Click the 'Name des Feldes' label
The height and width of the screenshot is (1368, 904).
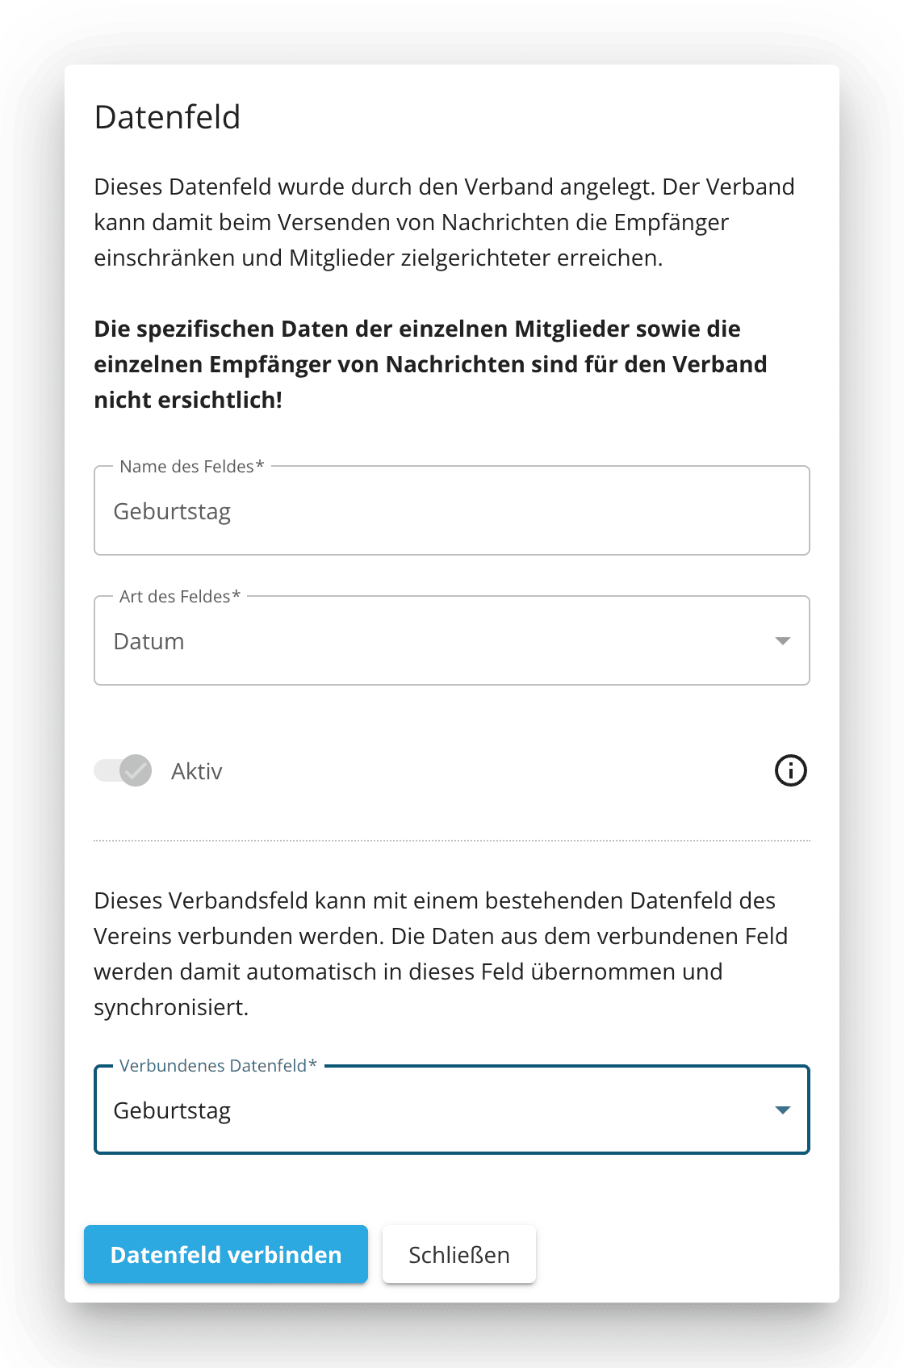point(191,467)
